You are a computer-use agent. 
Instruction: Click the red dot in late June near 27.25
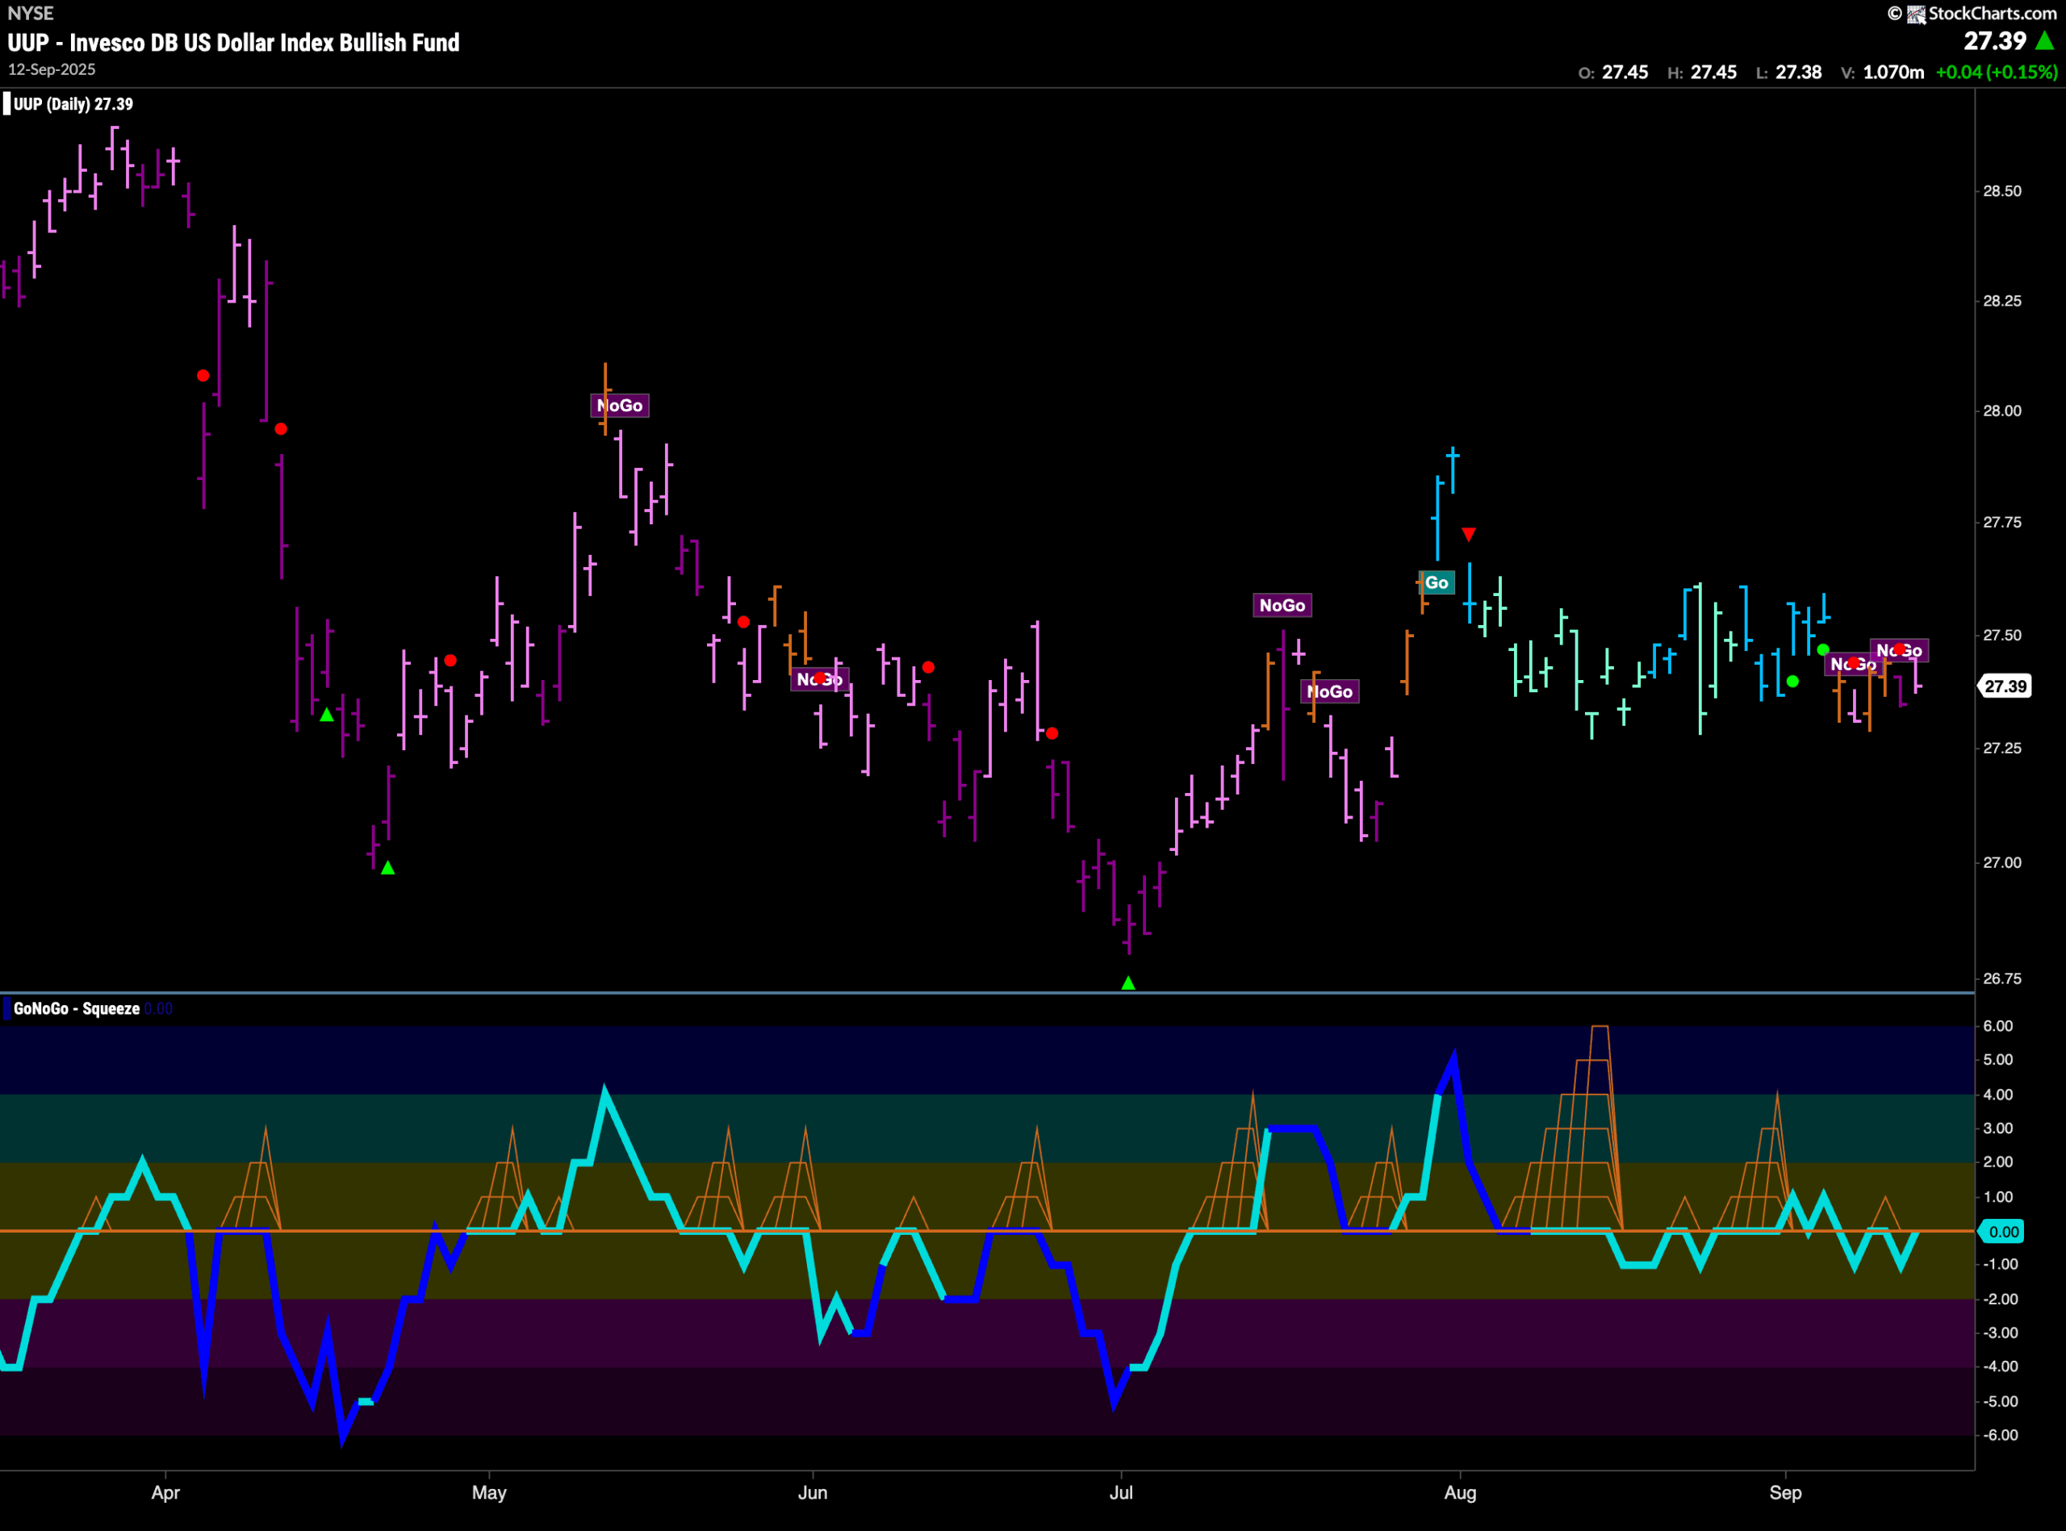(1052, 733)
